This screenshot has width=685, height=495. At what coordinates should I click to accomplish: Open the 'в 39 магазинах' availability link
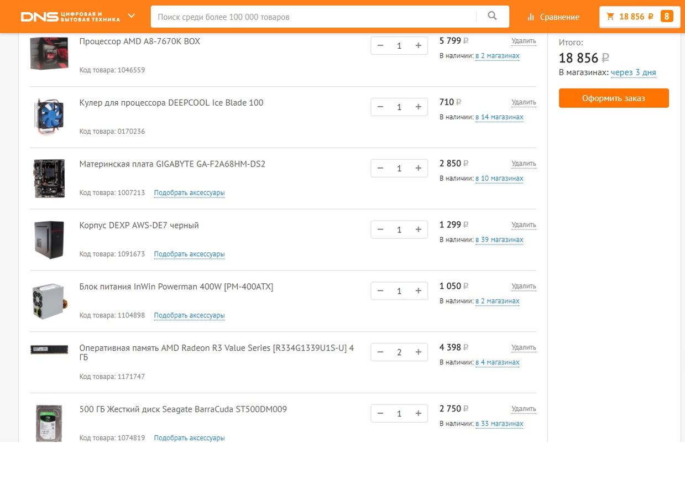(x=499, y=240)
